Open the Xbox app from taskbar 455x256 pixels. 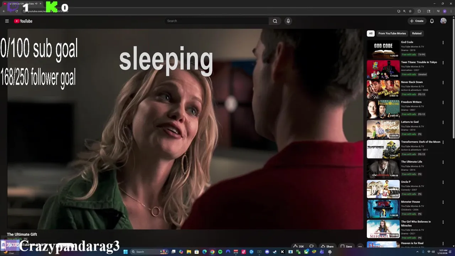click(306, 252)
